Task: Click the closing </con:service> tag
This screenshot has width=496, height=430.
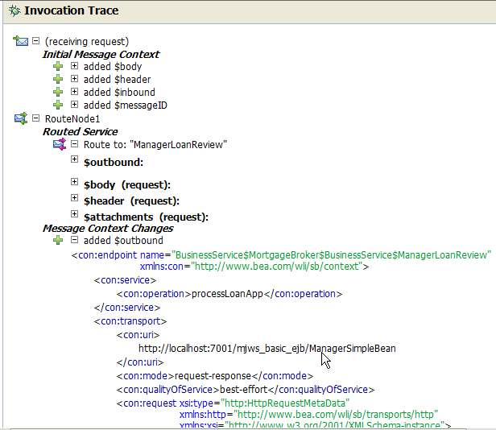Action: pos(127,308)
